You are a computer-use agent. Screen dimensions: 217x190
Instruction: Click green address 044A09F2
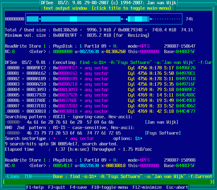point(186,90)
